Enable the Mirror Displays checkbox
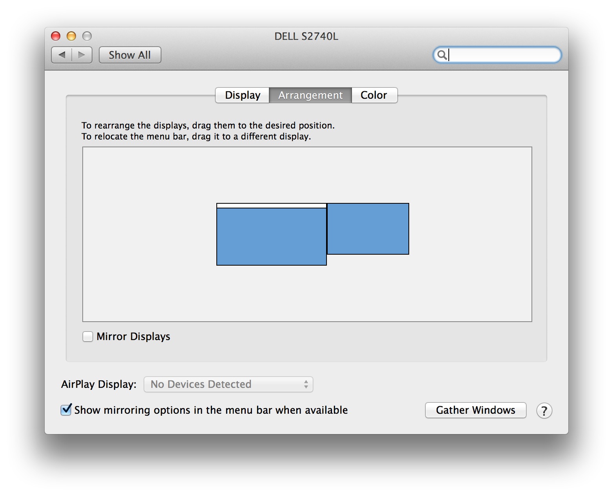This screenshot has width=613, height=496. (x=88, y=337)
